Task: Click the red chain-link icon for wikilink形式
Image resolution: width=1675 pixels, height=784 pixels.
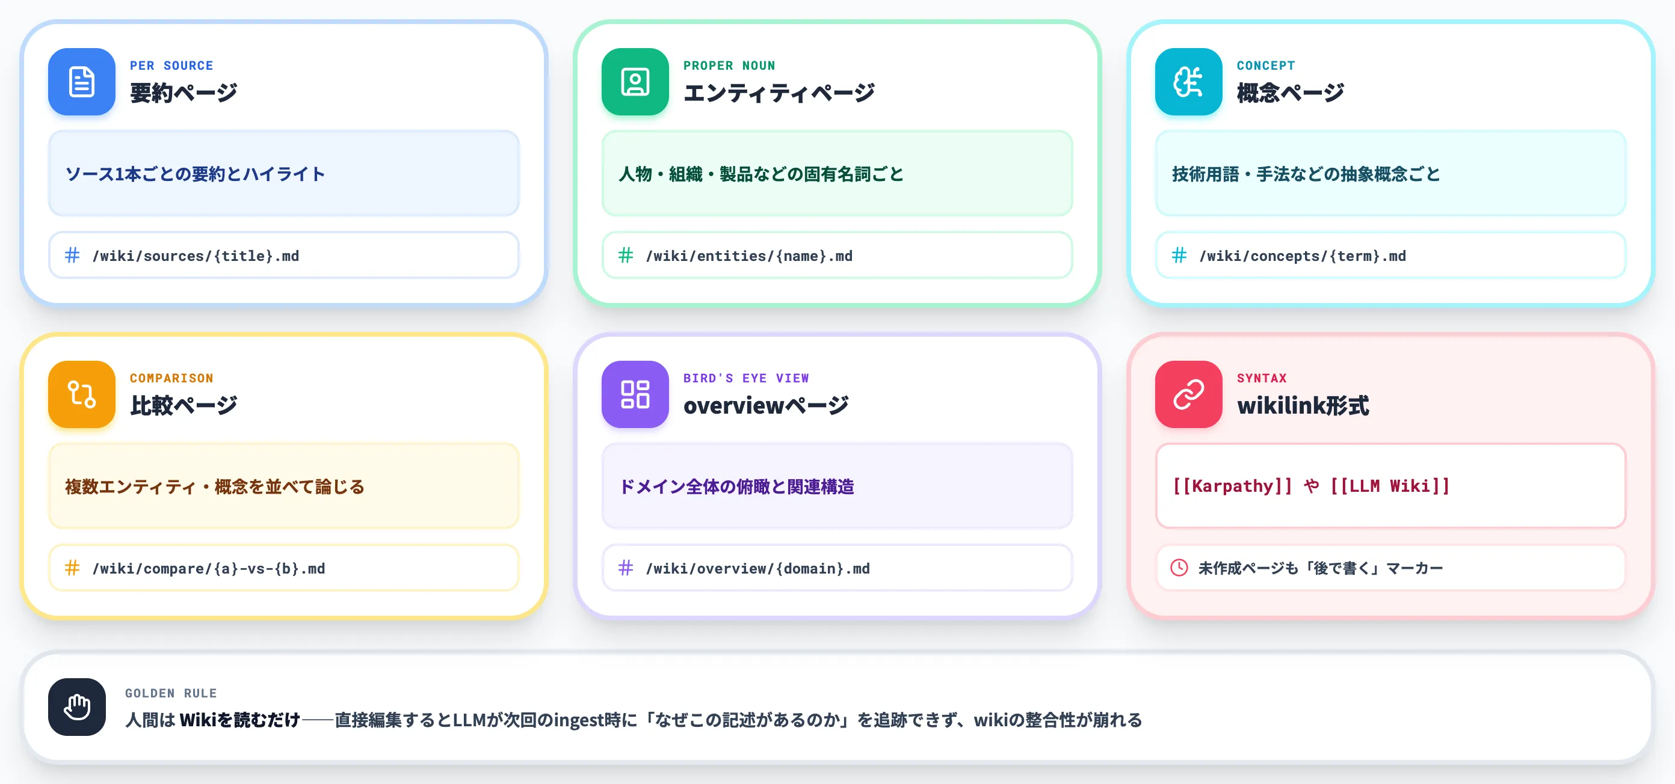Action: 1189,394
